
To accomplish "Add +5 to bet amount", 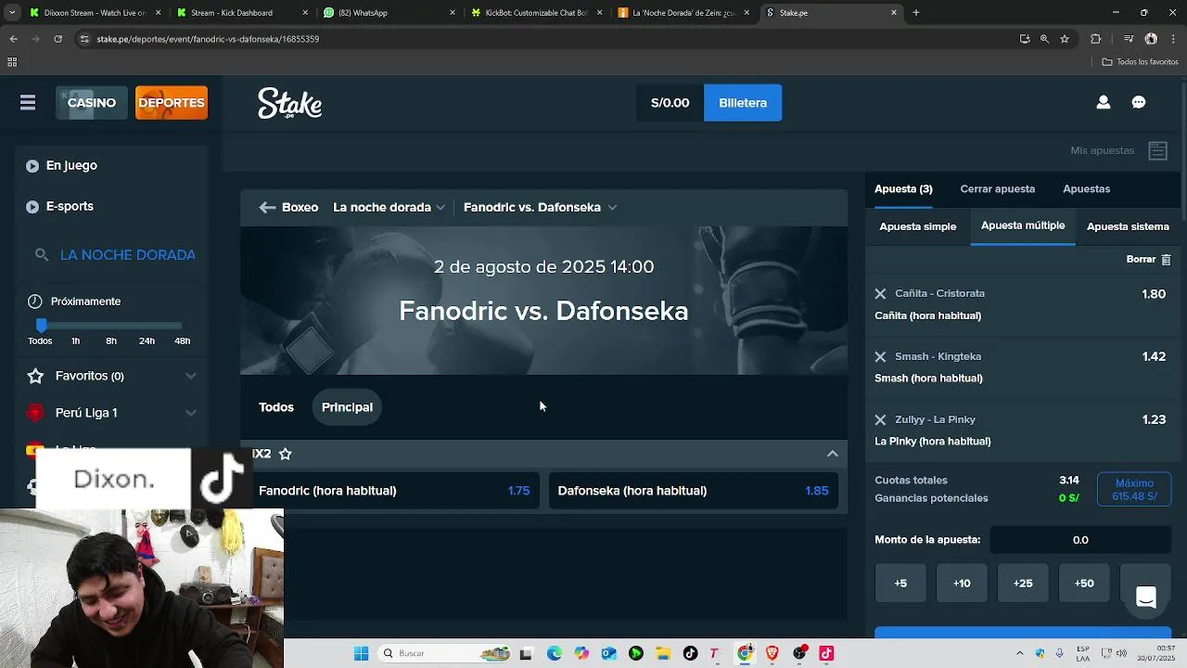I will point(900,584).
